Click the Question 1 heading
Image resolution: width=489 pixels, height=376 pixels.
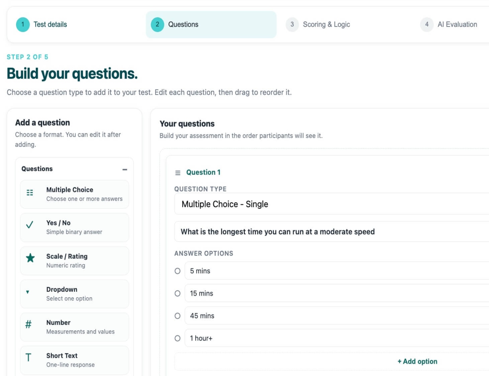[x=203, y=172]
